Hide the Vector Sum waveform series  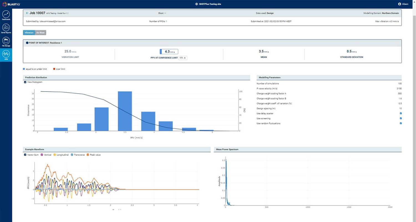(26, 155)
